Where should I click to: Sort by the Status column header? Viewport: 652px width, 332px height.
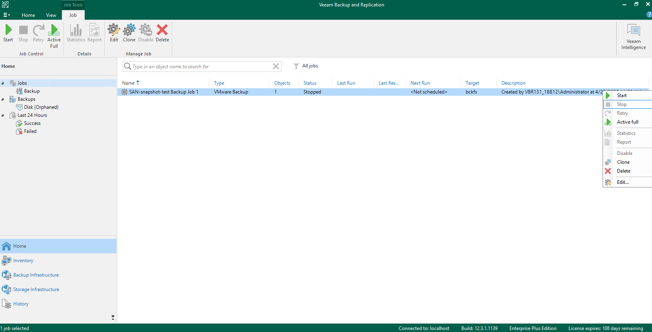(310, 83)
